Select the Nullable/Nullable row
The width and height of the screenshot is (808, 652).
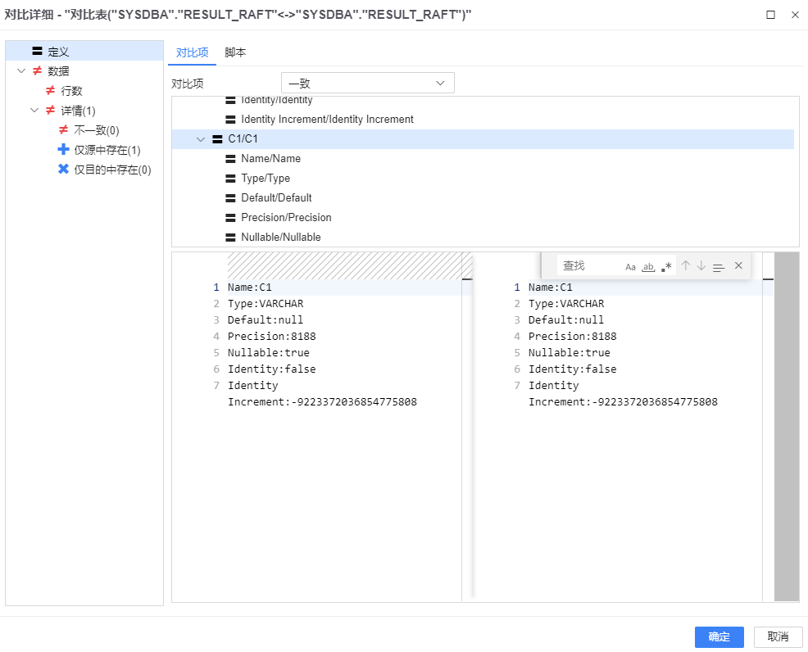point(483,237)
